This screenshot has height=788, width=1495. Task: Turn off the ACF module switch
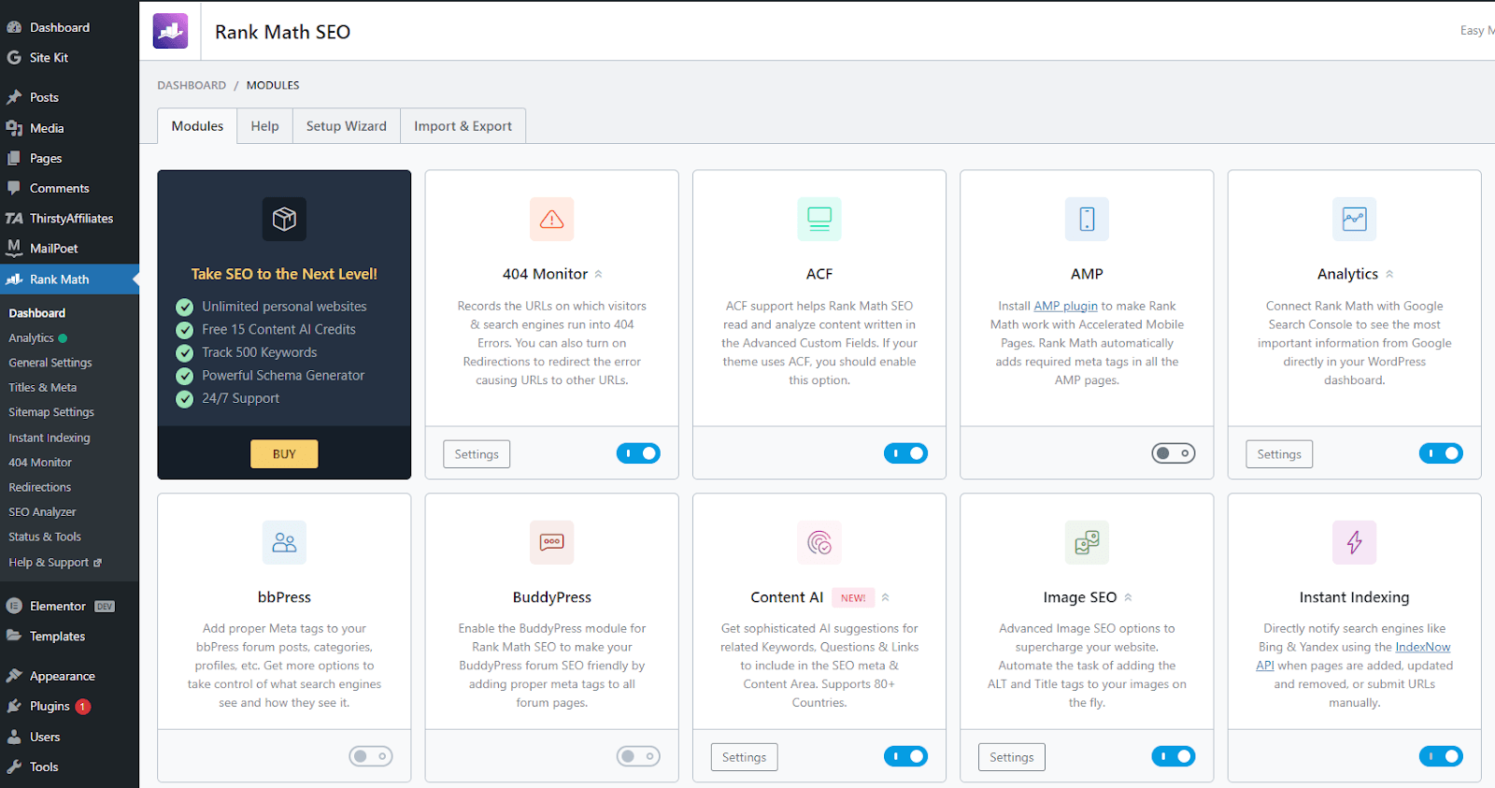(905, 453)
